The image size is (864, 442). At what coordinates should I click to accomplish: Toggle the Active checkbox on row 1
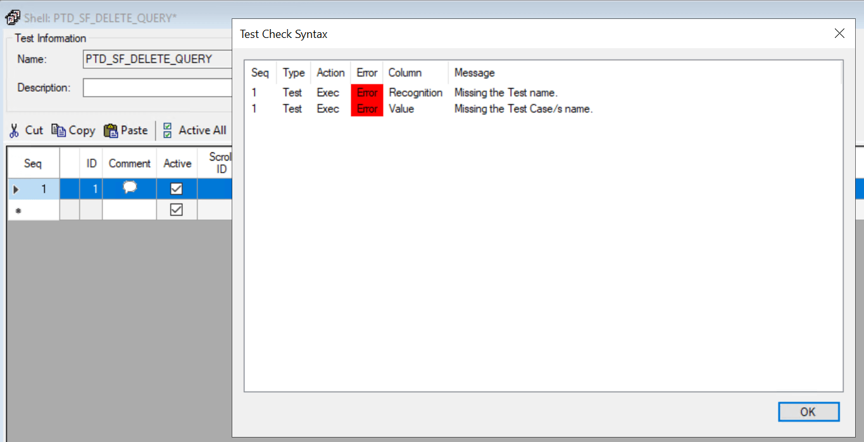(177, 188)
